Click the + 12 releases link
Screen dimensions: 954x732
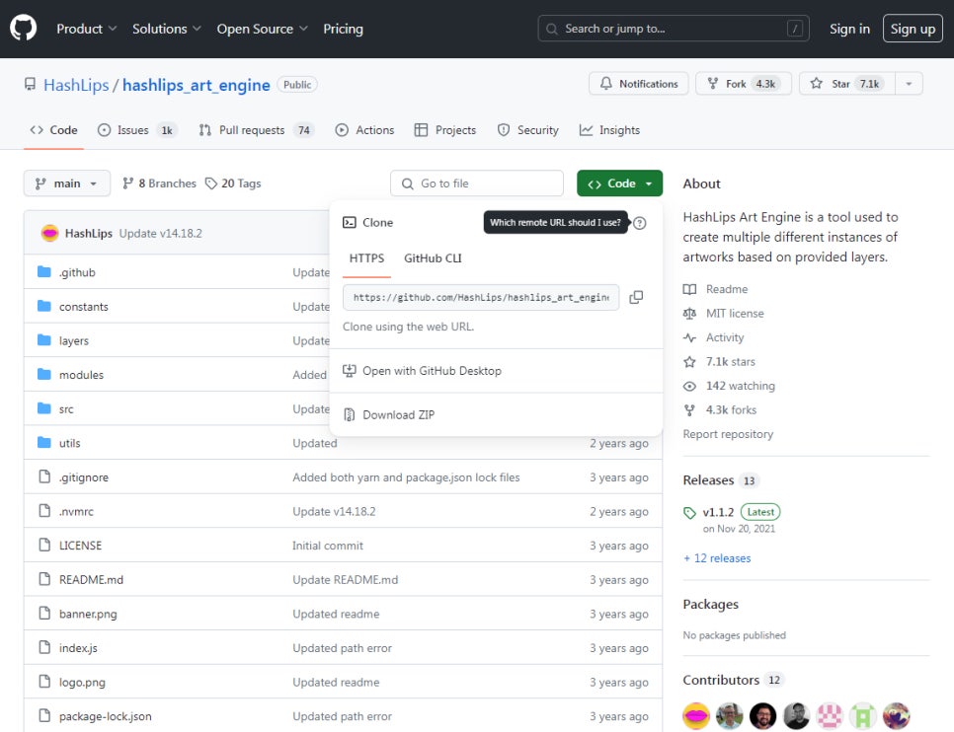pos(717,558)
